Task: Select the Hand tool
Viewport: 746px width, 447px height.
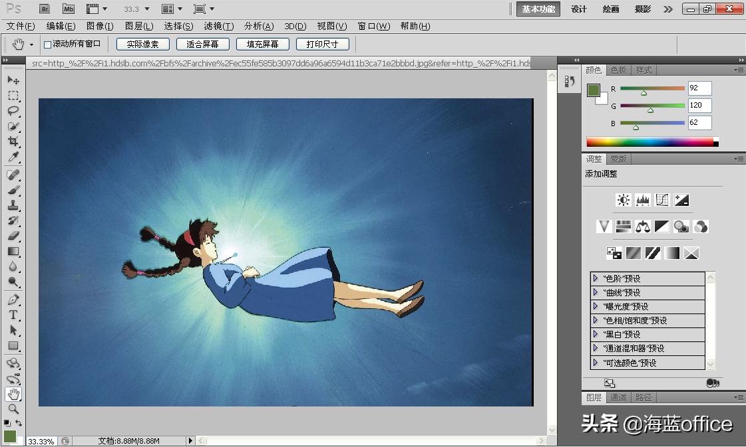Action: 13,394
